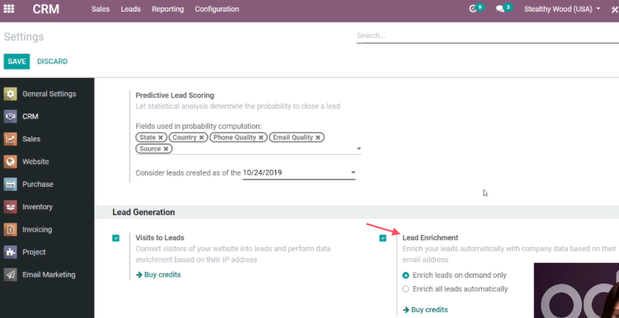The image size is (619, 318).
Task: Open the Configuration menu
Action: point(217,9)
